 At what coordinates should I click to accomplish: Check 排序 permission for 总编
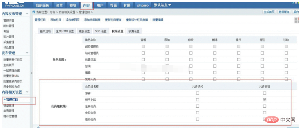pos(239,66)
